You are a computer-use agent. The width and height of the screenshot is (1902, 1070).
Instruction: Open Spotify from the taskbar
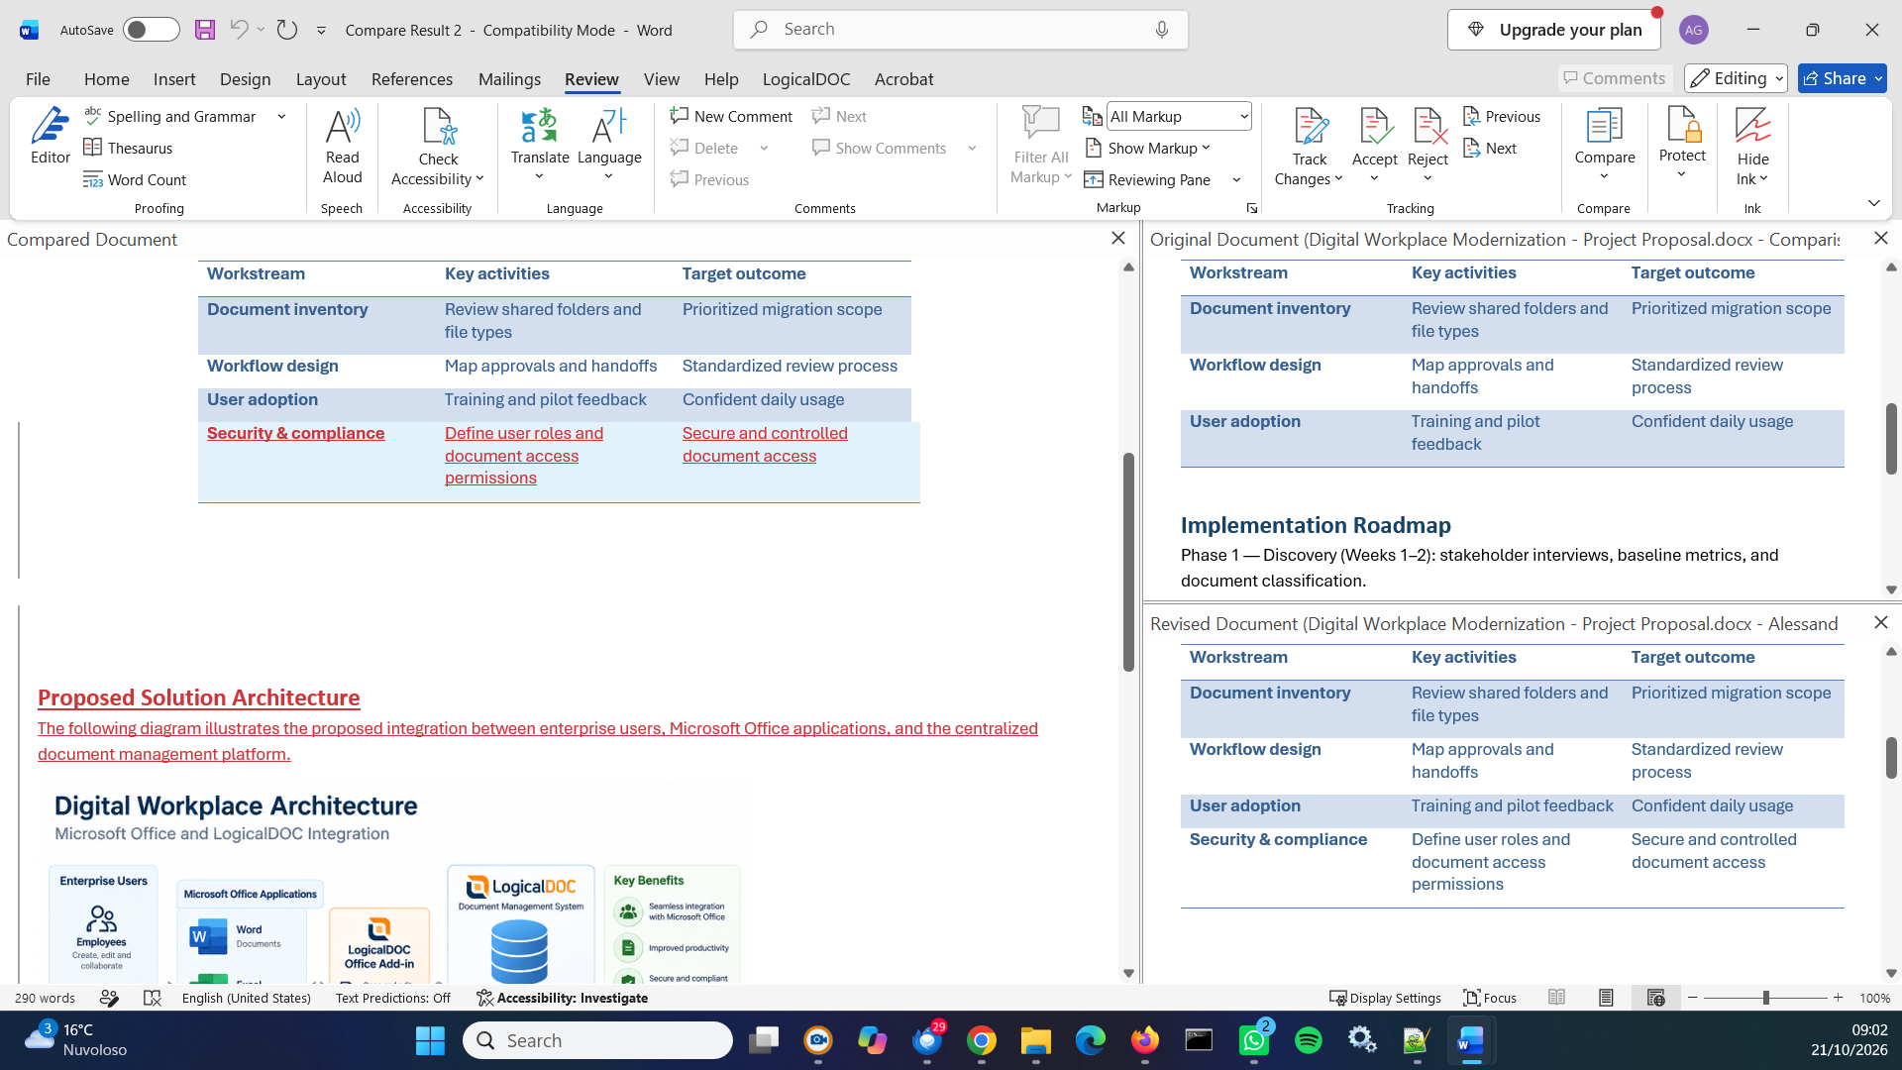[1308, 1040]
